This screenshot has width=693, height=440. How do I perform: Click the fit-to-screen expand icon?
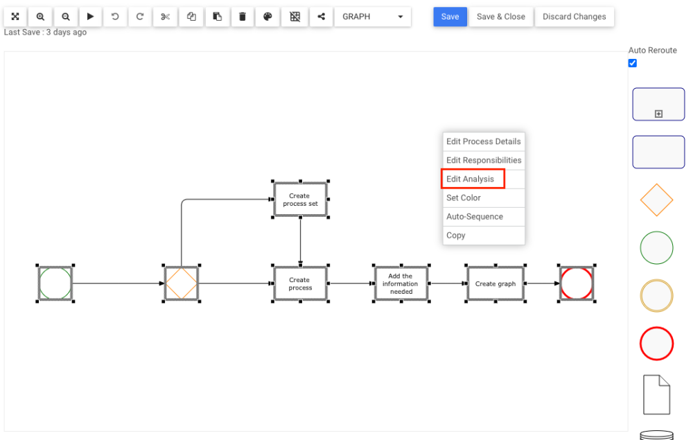click(15, 17)
